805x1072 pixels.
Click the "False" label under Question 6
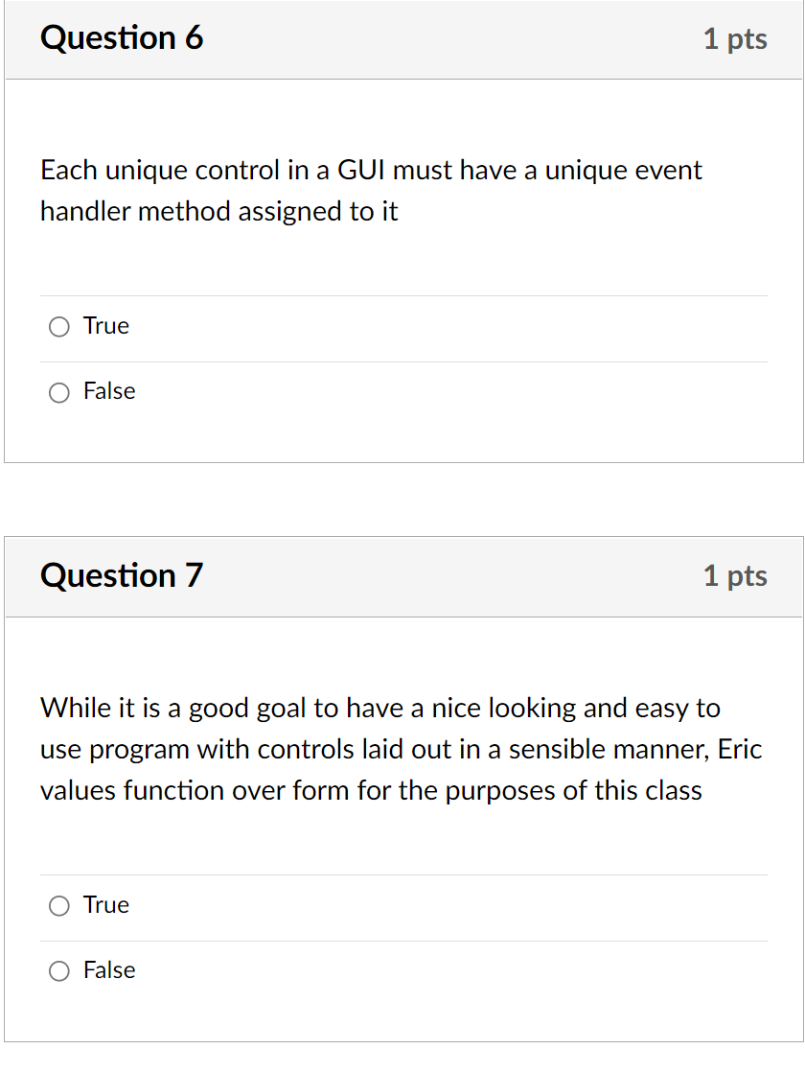pyautogui.click(x=109, y=391)
